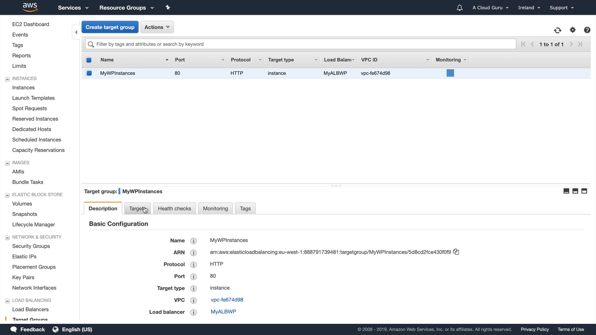The image size is (596, 335).
Task: Copy the ARN with the copy icon
Action: click(x=456, y=252)
